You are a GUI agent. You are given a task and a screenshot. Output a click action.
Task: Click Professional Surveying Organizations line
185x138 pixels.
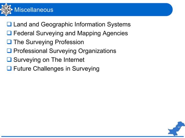pyautogui.click(x=65, y=51)
